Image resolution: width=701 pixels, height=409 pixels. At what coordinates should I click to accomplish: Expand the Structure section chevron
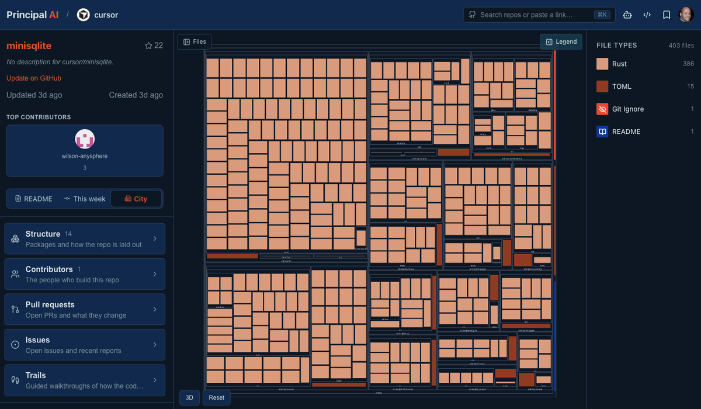pyautogui.click(x=155, y=238)
